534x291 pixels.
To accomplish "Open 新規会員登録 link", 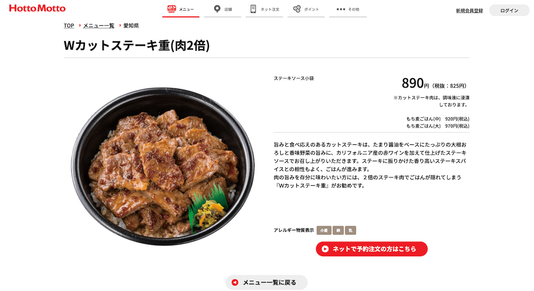I will pyautogui.click(x=469, y=11).
